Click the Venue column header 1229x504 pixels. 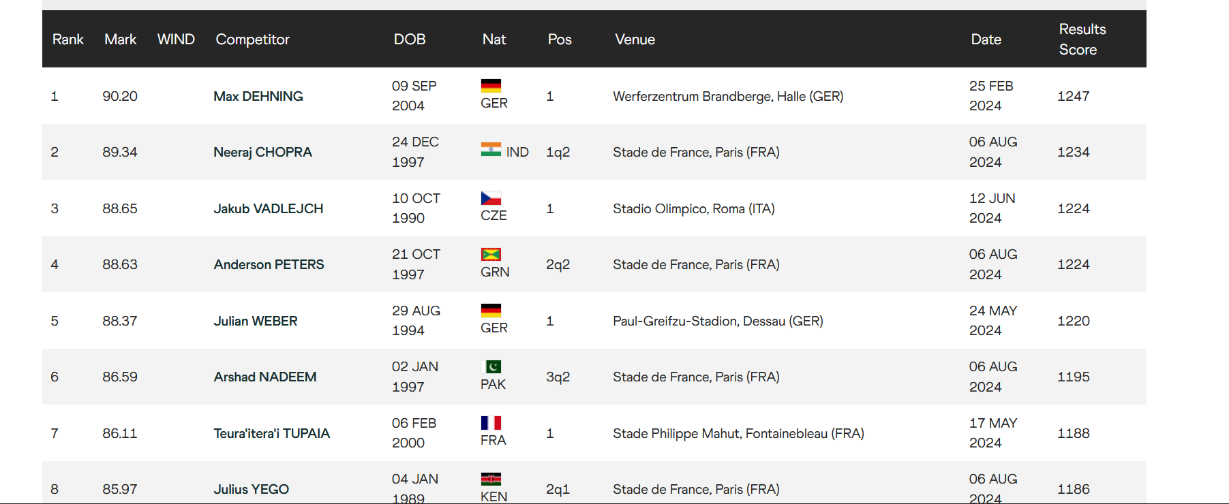point(635,40)
